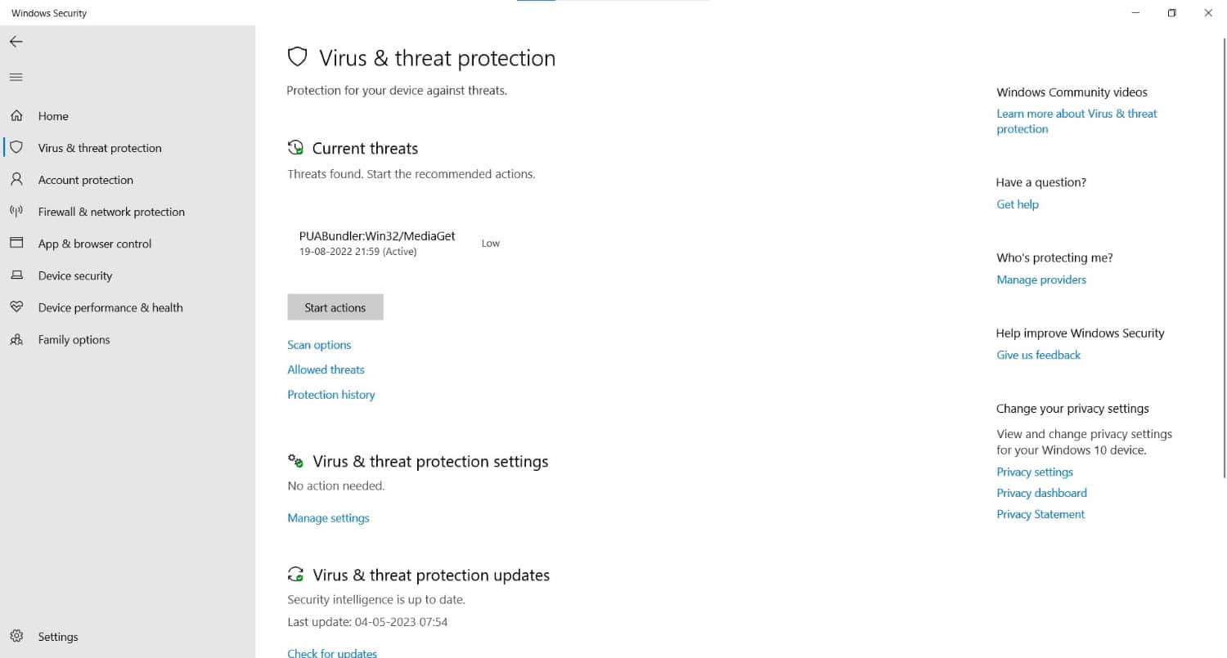Viewport: 1227px width, 658px height.
Task: Open Scan options link
Action: pyautogui.click(x=319, y=345)
